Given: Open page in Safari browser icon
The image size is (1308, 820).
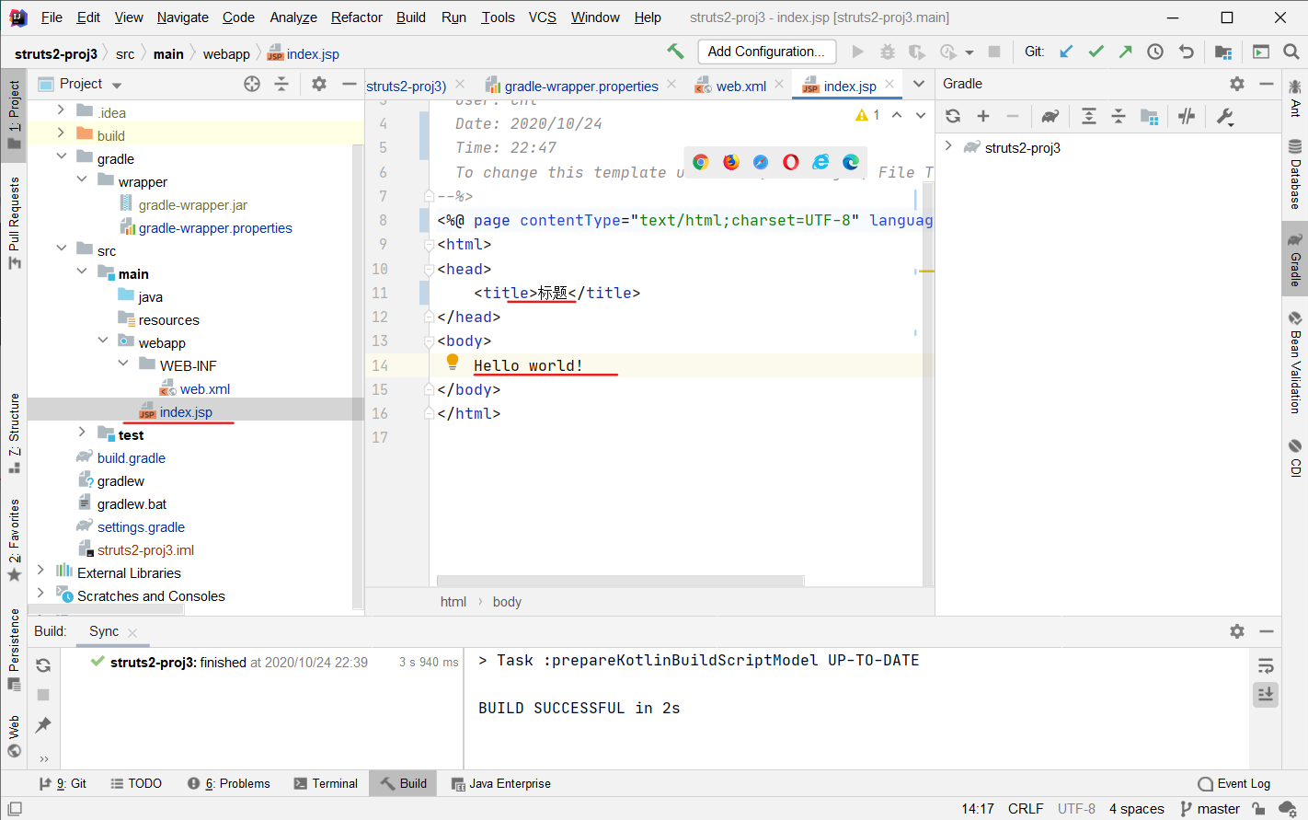Looking at the screenshot, I should click(x=761, y=162).
